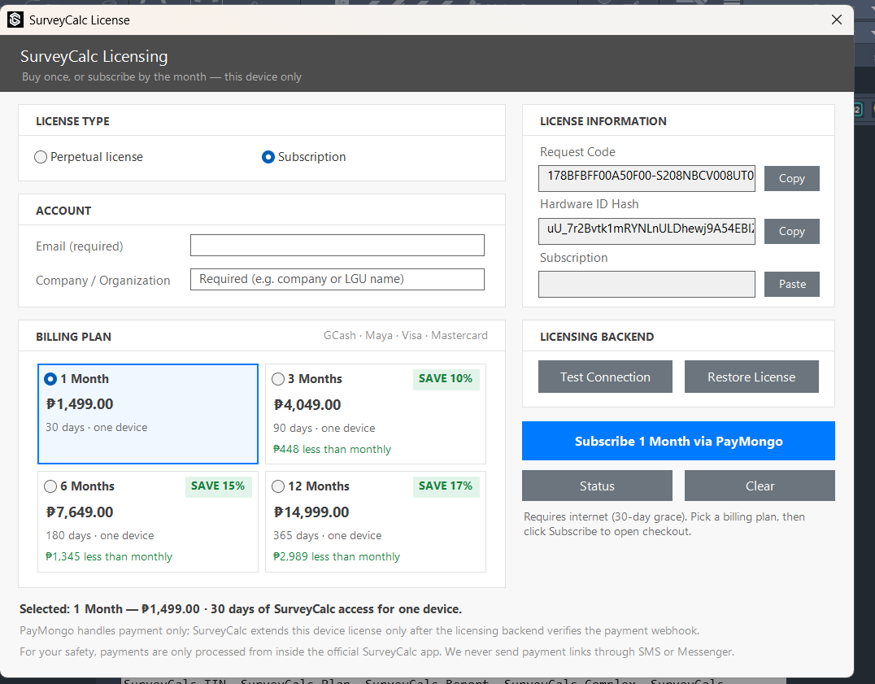Image resolution: width=875 pixels, height=684 pixels.
Task: Click '365 days · one device' text
Action: pos(327,536)
